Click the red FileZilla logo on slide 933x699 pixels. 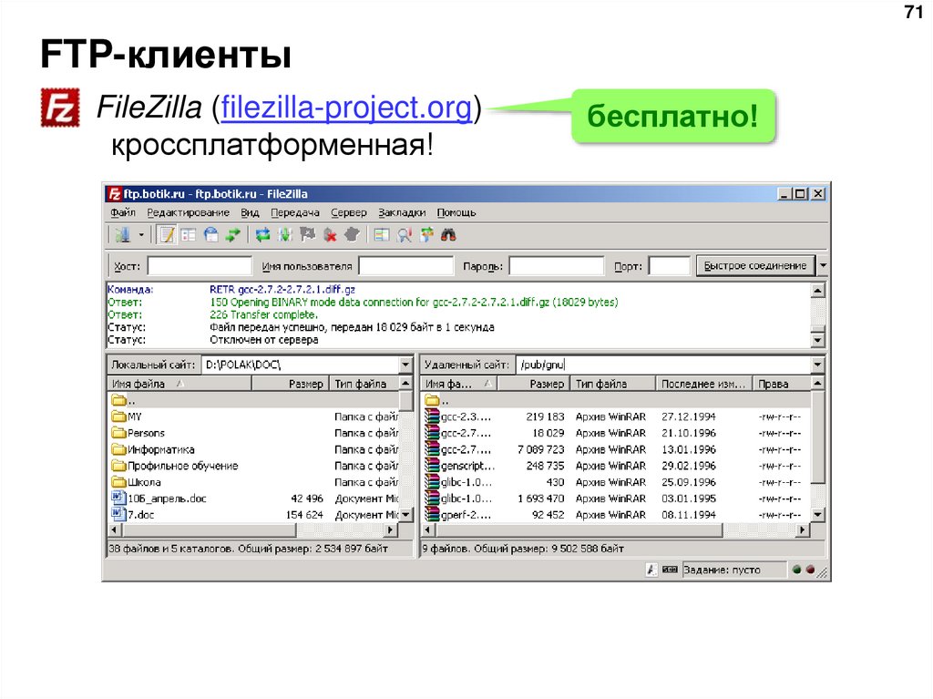point(60,108)
